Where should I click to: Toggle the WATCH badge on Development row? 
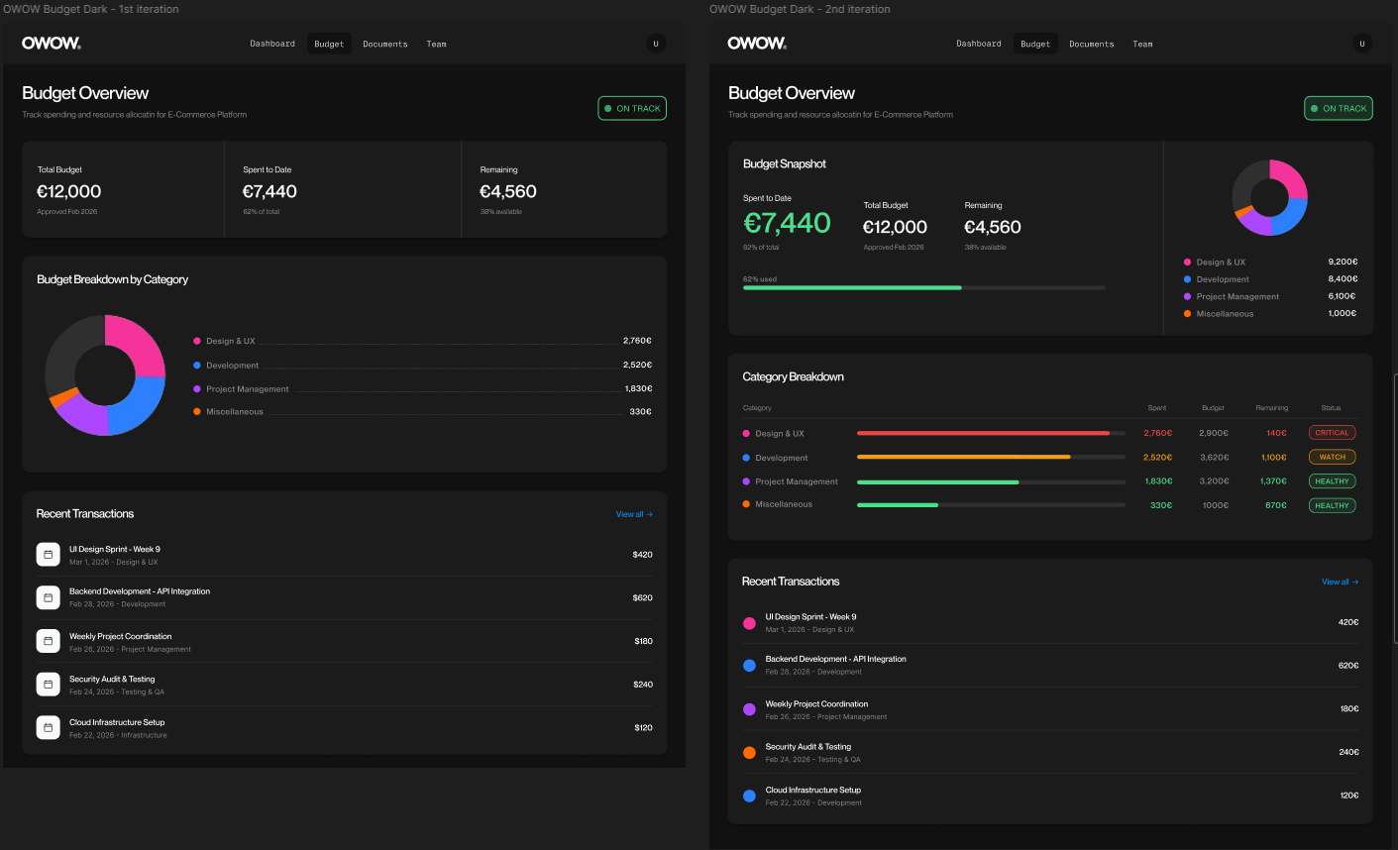click(1332, 457)
